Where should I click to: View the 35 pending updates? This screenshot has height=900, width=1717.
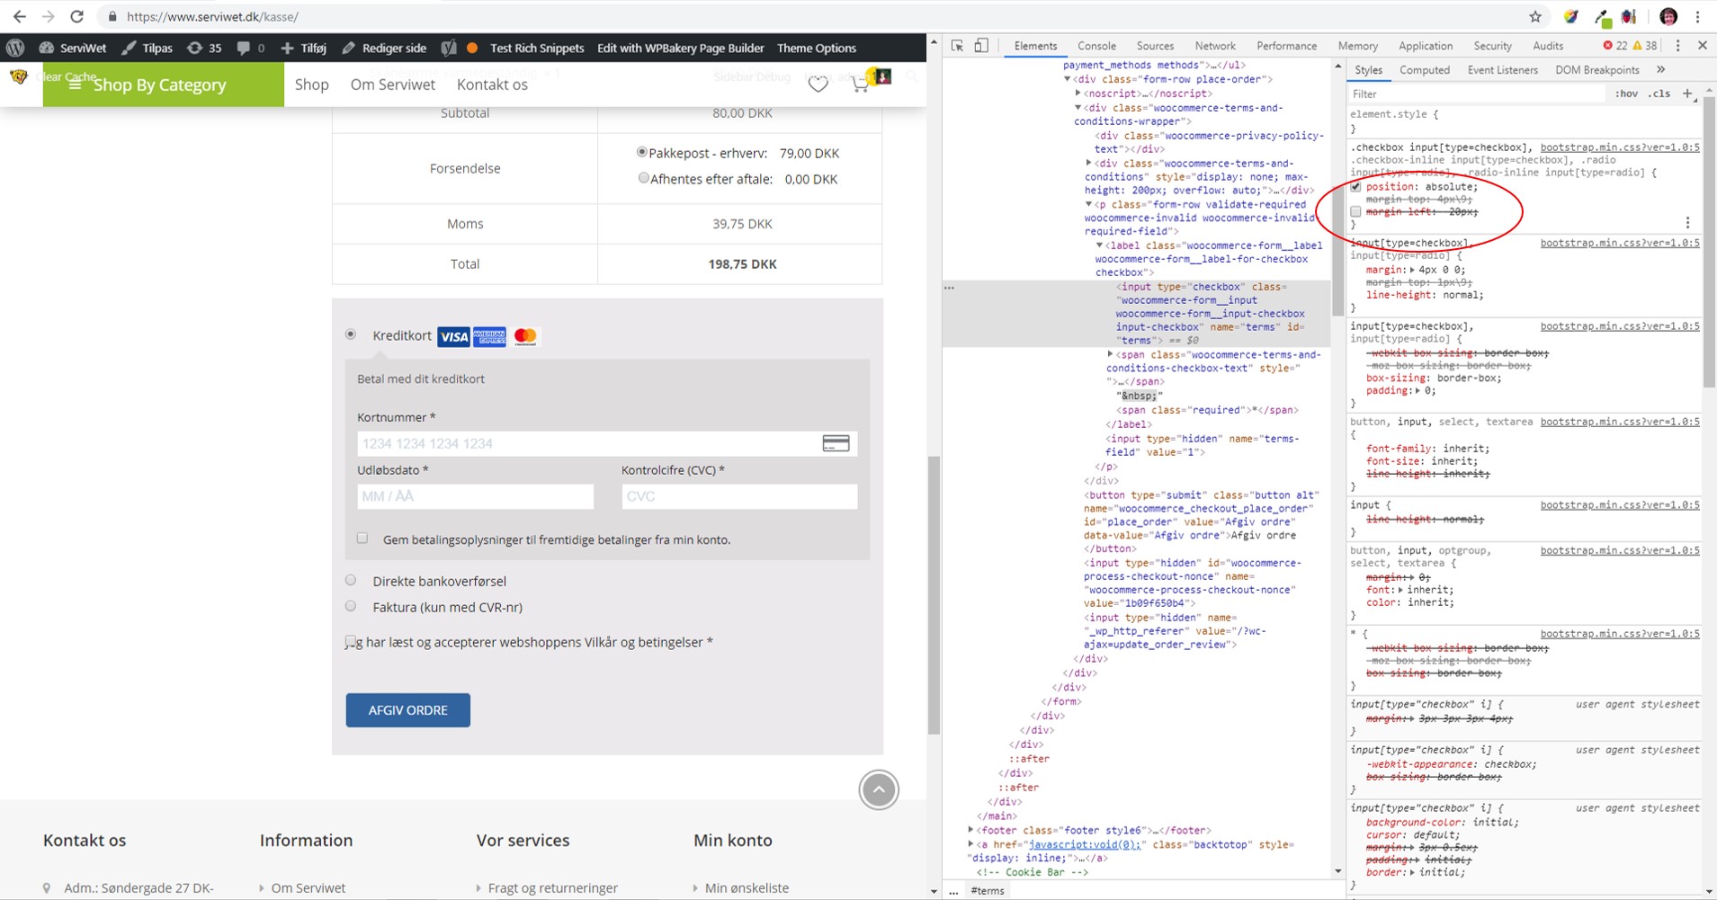(204, 48)
